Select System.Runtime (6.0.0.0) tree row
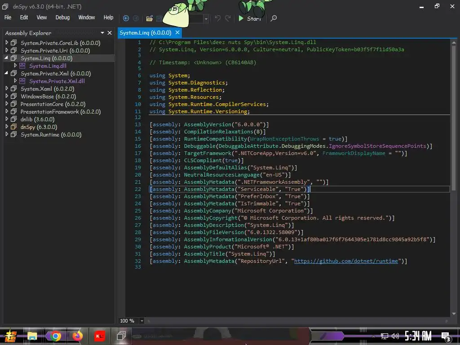This screenshot has width=460, height=345. click(x=59, y=135)
